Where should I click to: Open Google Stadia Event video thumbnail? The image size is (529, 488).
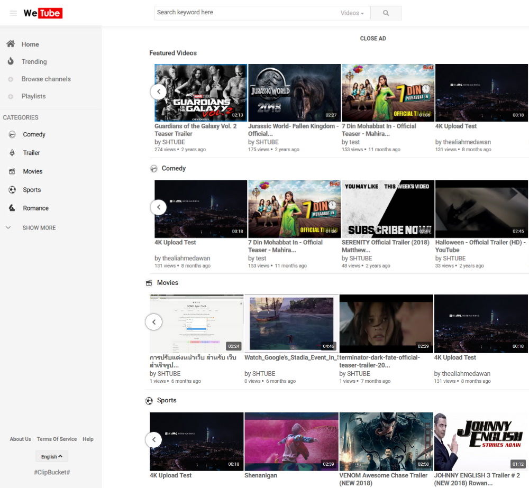click(x=291, y=324)
